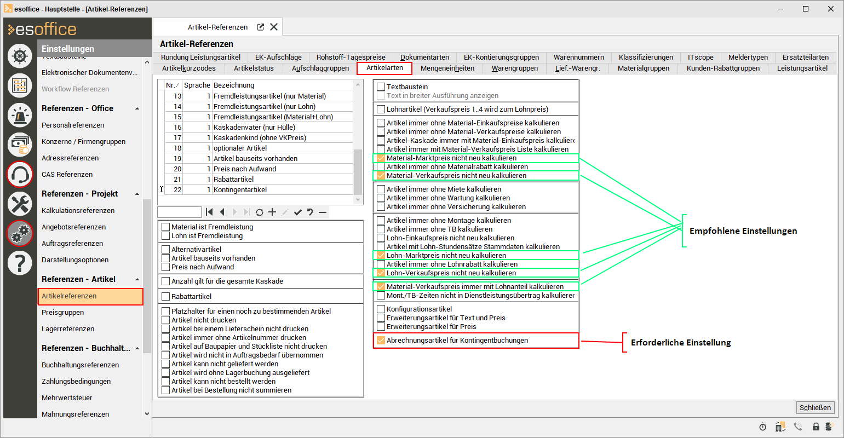Image resolution: width=844 pixels, height=438 pixels.
Task: Click the Schließen button
Action: click(816, 407)
